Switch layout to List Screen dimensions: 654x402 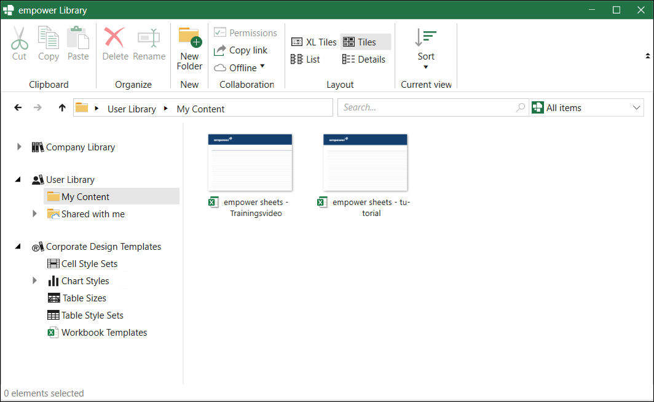tap(305, 60)
